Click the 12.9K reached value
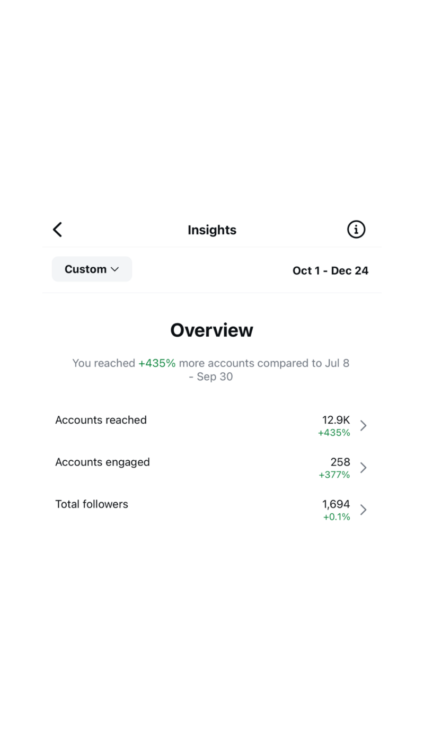 point(336,420)
